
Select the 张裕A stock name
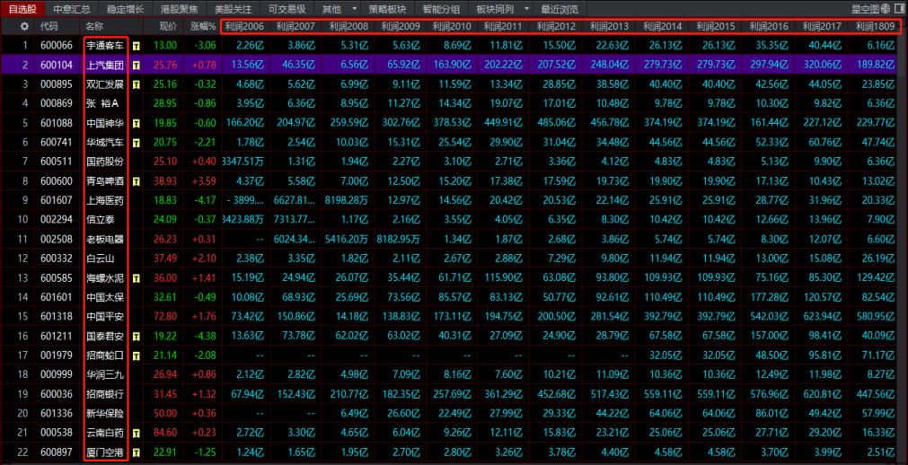point(102,103)
